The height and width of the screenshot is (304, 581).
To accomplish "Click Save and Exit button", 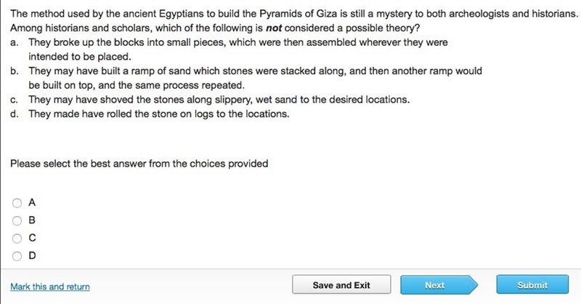I will pos(341,284).
